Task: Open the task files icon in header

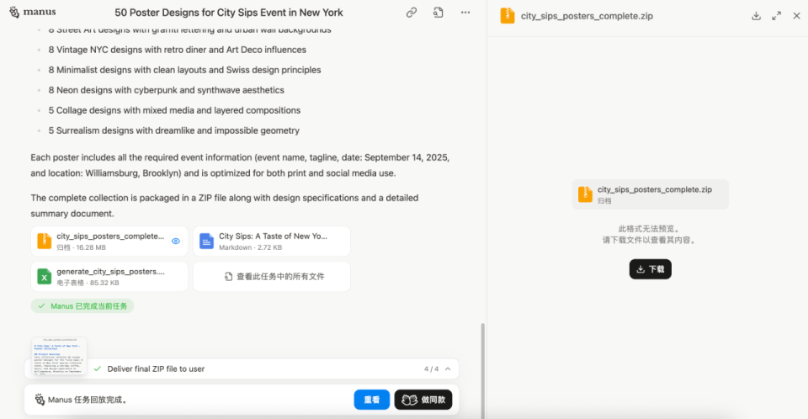Action: pos(438,13)
